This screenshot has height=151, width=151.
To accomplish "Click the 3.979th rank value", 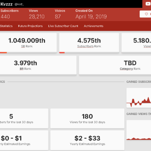I will pos(25,63).
